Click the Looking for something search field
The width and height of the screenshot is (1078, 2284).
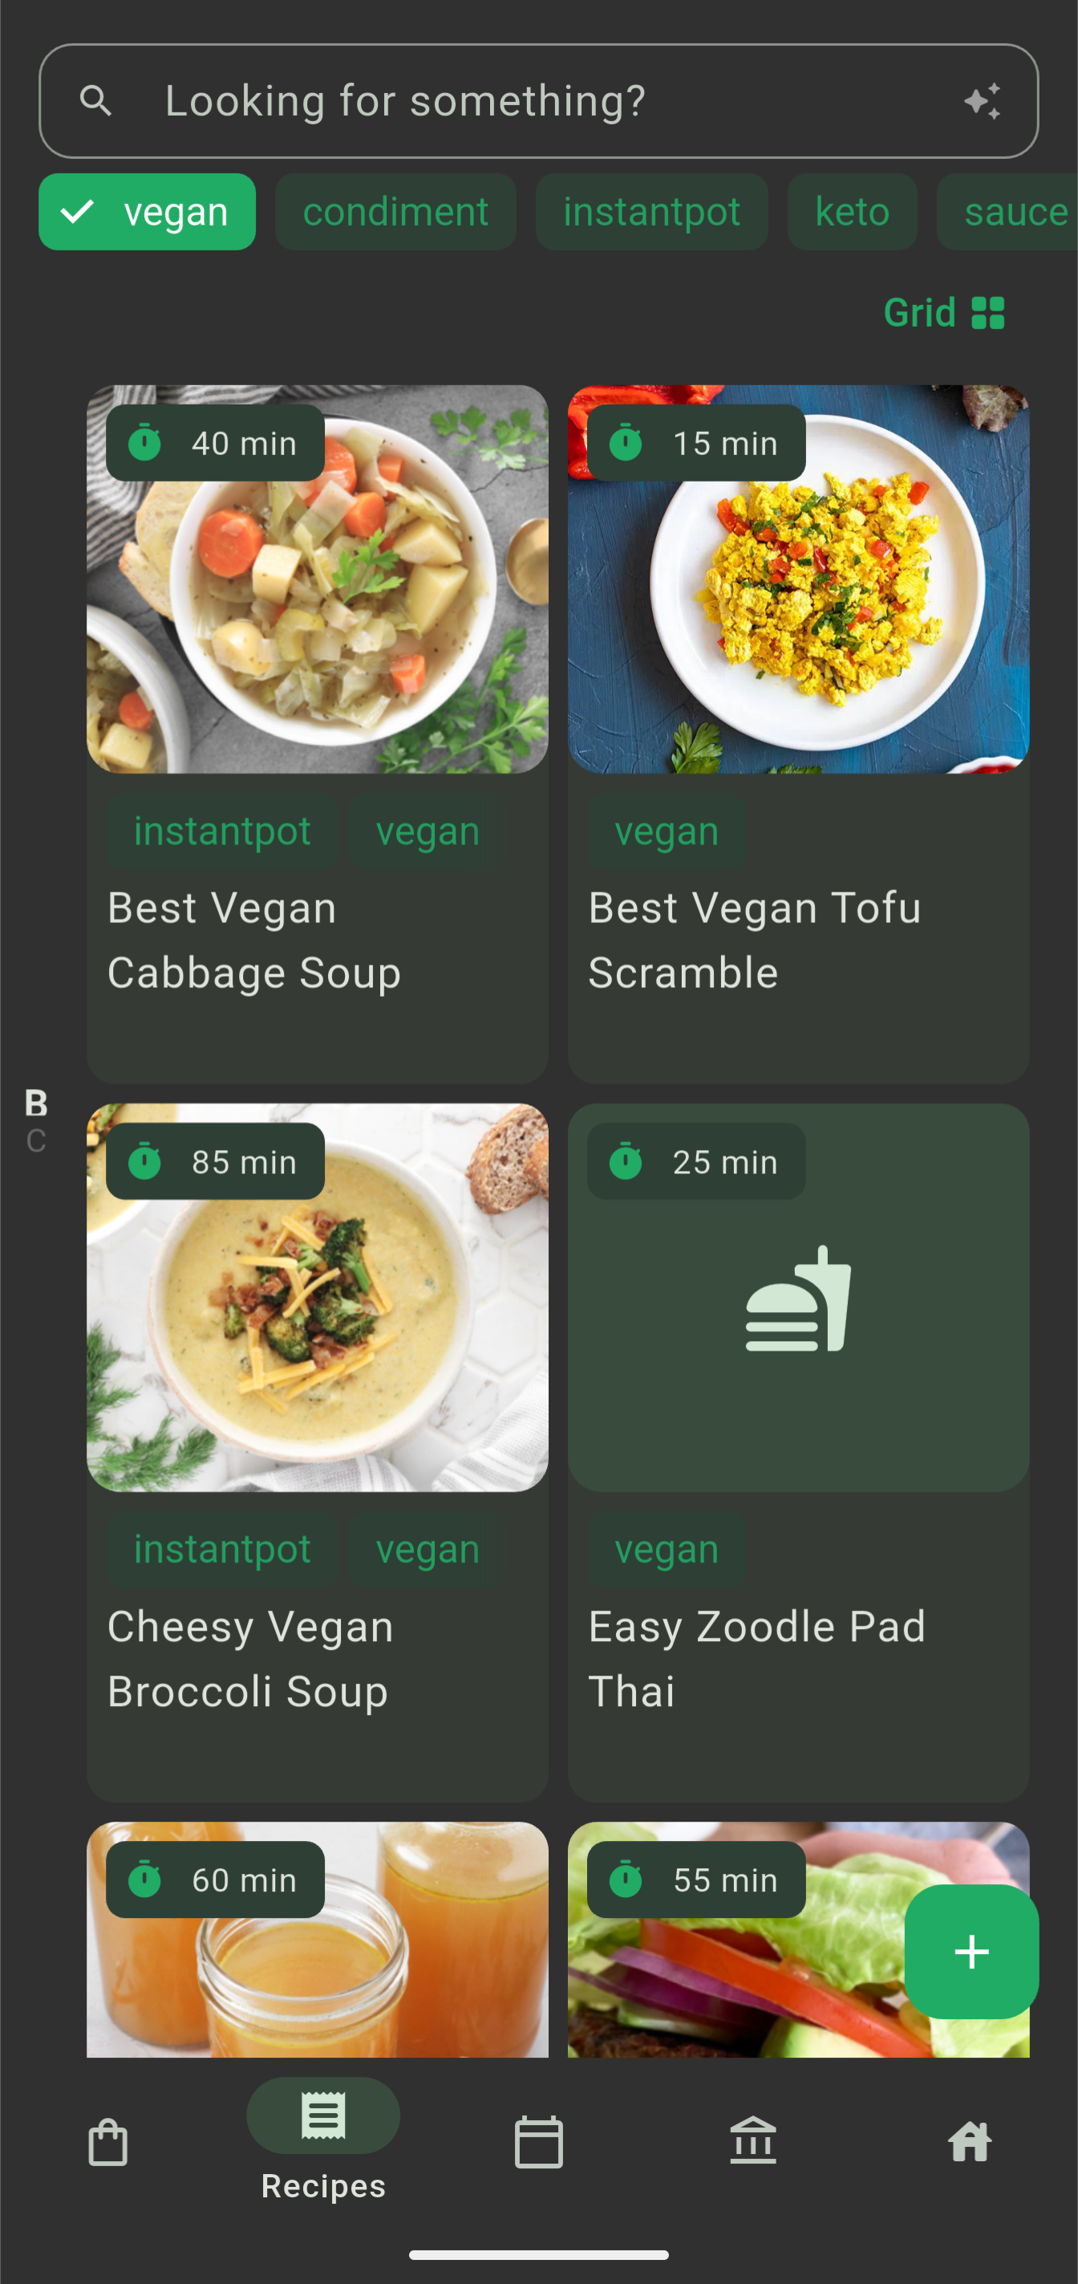tap(538, 101)
